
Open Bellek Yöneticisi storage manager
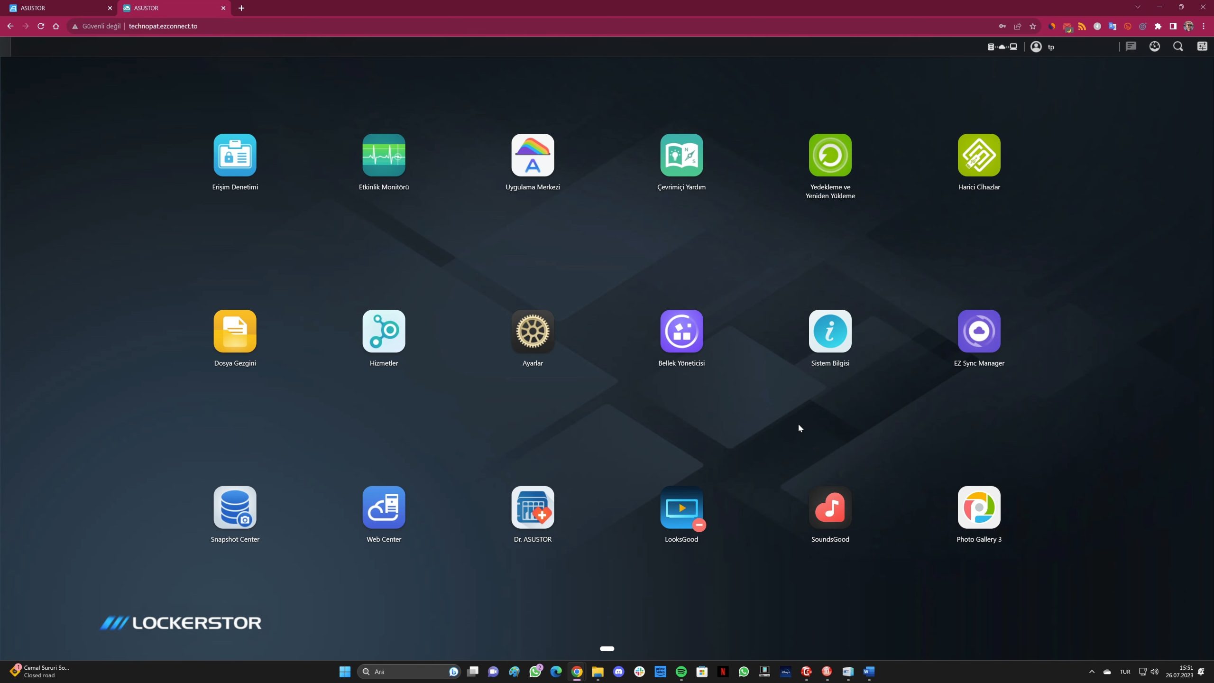681,331
